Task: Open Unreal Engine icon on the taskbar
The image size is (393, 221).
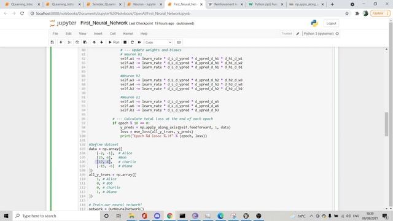Action: click(246, 215)
